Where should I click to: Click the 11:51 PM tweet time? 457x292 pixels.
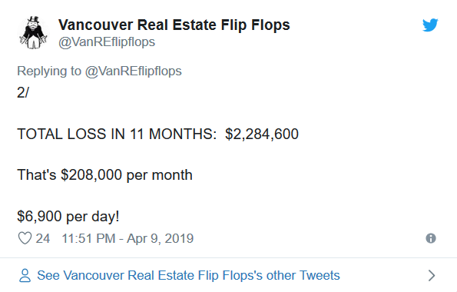tap(88, 239)
